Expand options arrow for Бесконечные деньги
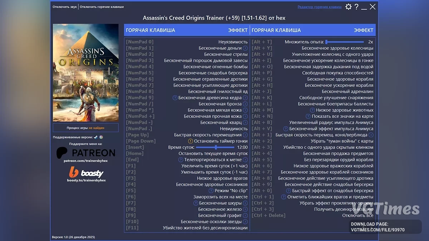Screen dimensions: 429x241 click(245, 48)
